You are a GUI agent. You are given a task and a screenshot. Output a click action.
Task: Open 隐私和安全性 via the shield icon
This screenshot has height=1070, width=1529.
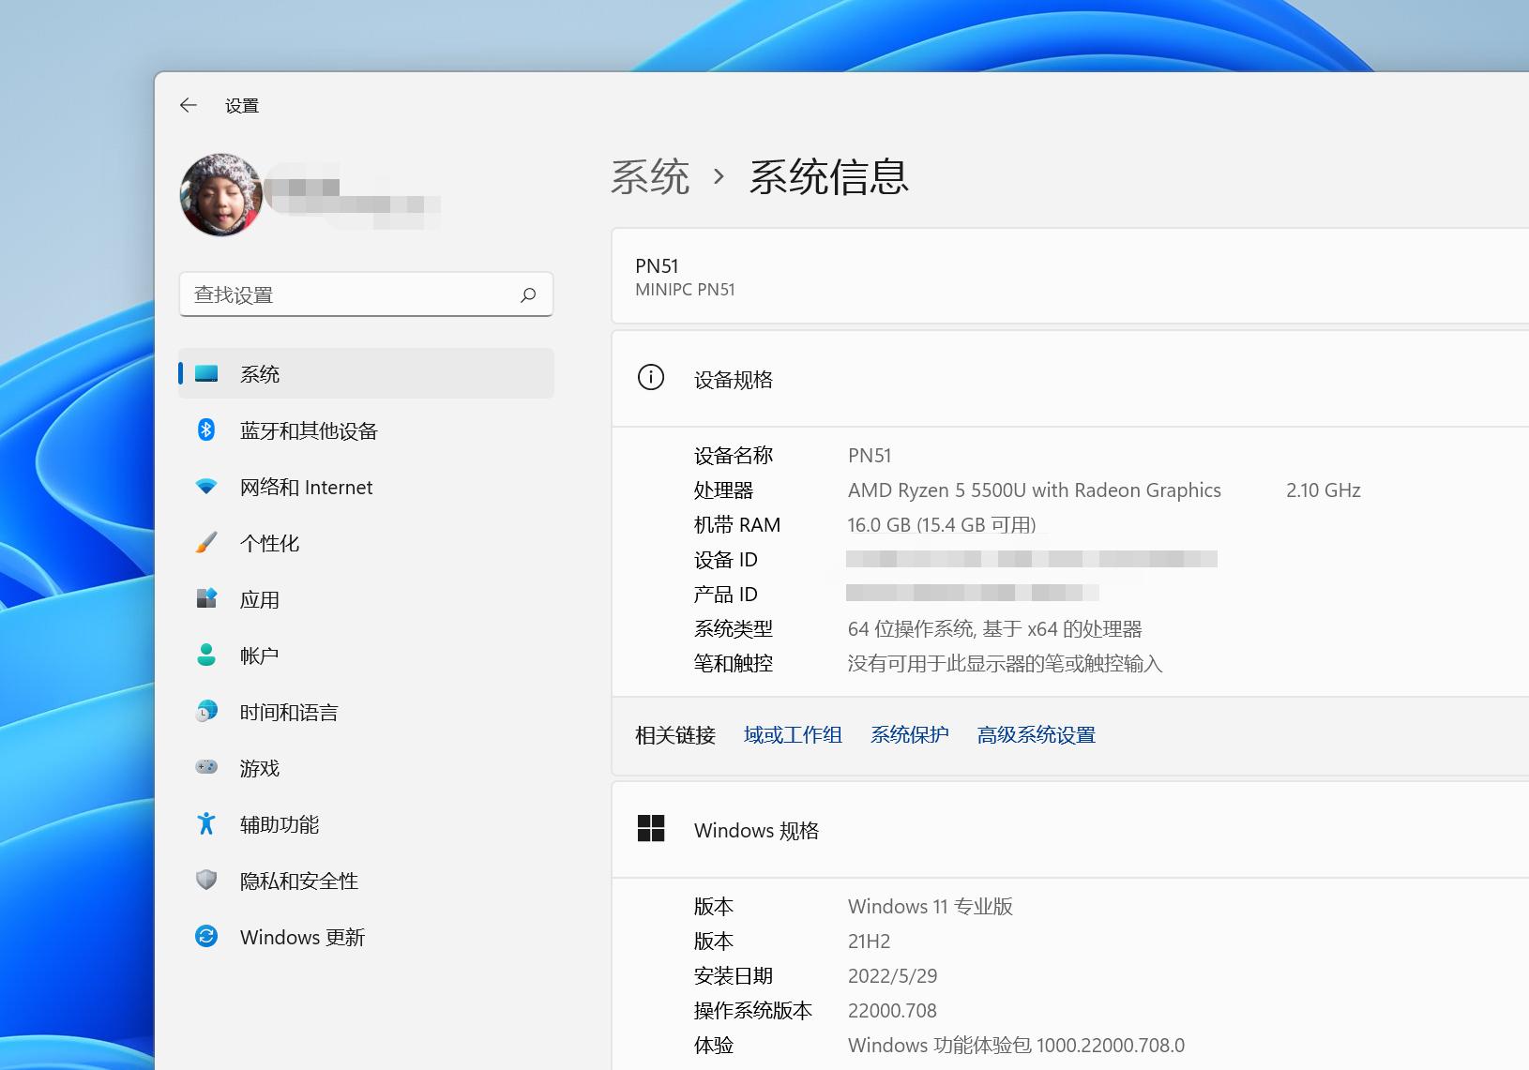click(207, 880)
